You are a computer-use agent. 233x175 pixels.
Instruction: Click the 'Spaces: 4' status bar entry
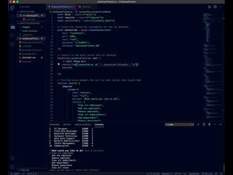[166, 174]
